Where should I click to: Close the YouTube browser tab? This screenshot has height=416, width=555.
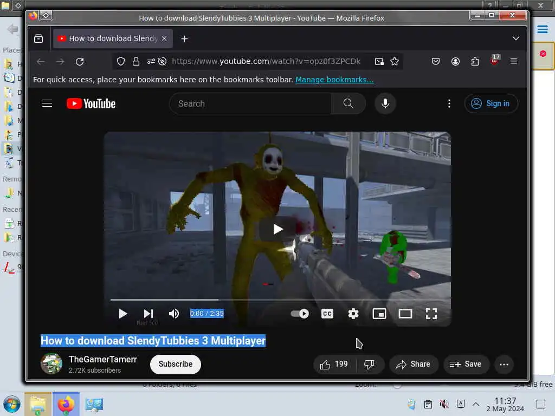click(x=164, y=38)
